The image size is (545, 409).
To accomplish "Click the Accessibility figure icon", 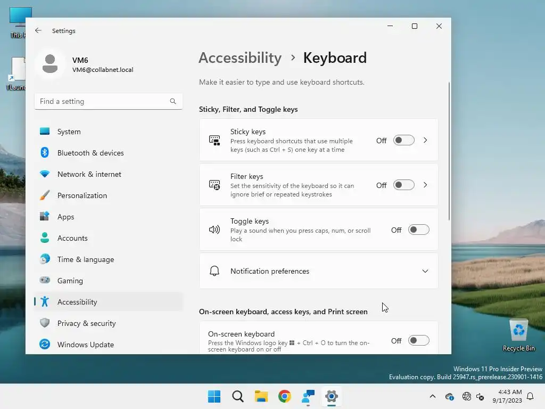I will [45, 301].
